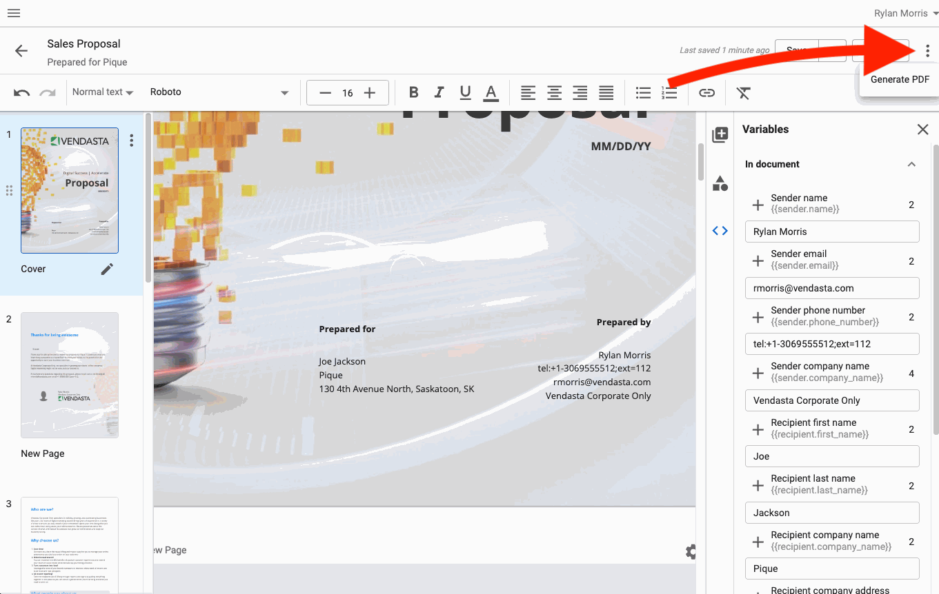The height and width of the screenshot is (594, 939).
Task: Open the three-dot menu next to Generate PDF
Action: click(x=927, y=51)
